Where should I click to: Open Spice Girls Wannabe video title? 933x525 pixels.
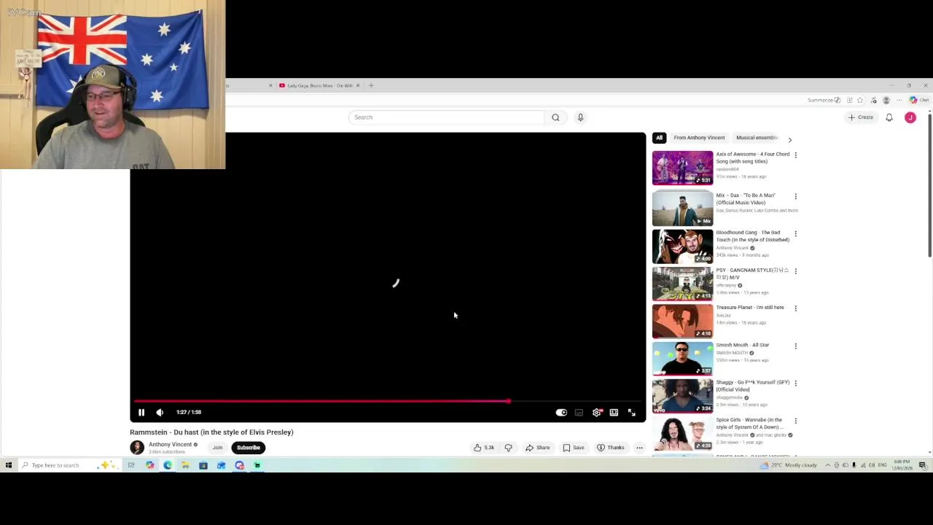pos(749,424)
